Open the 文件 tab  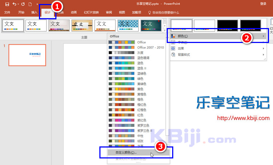7,12
